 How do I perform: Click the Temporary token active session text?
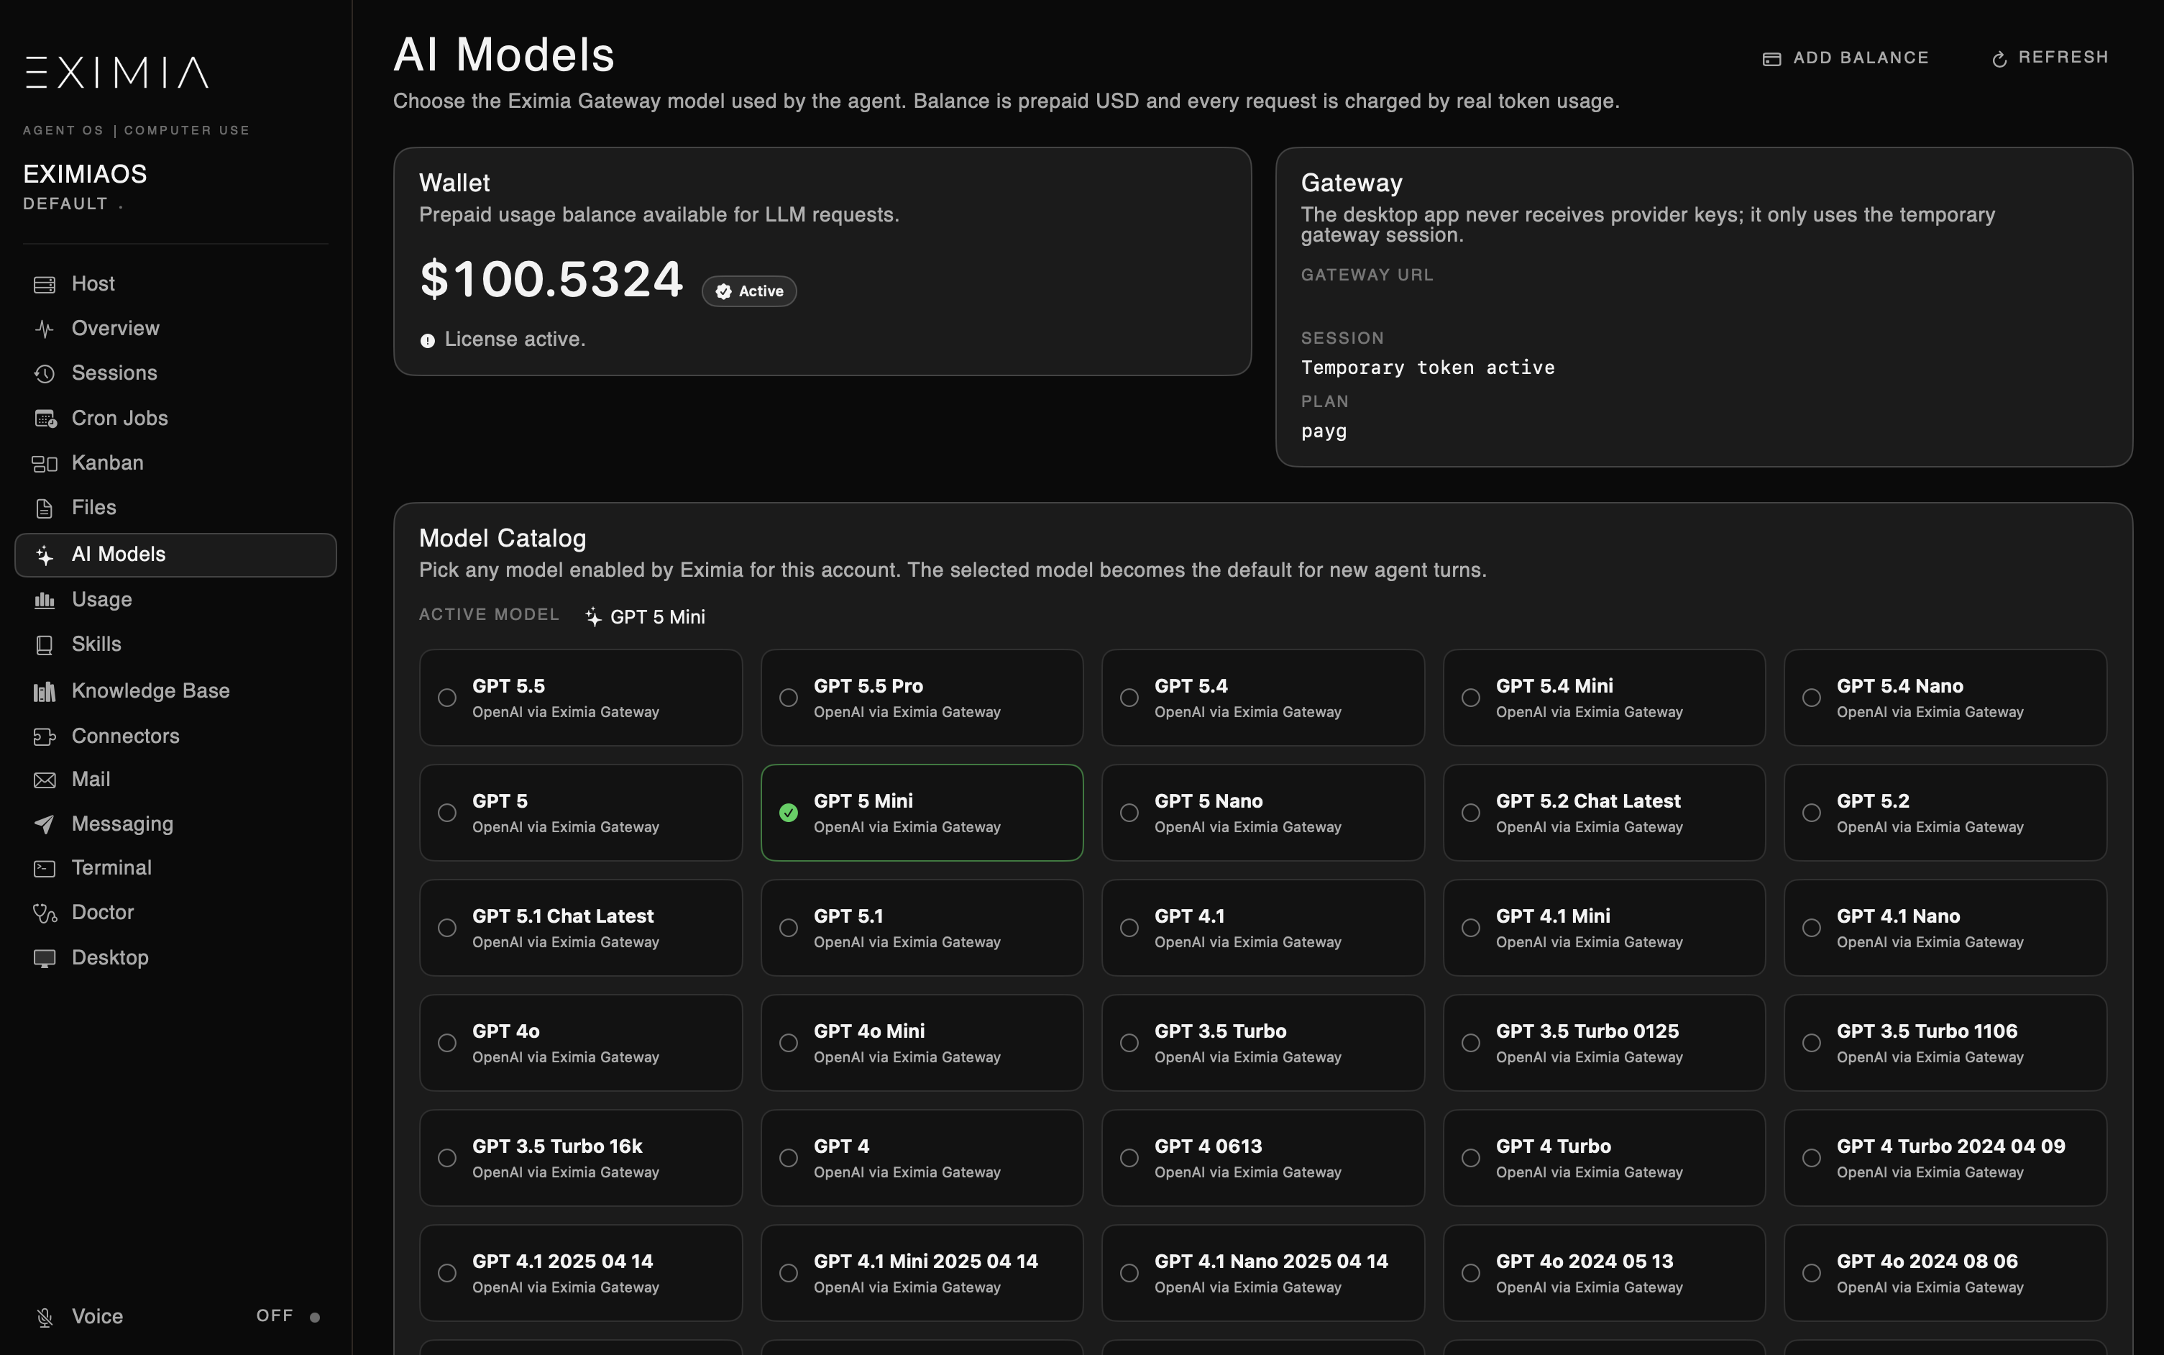pyautogui.click(x=1428, y=368)
